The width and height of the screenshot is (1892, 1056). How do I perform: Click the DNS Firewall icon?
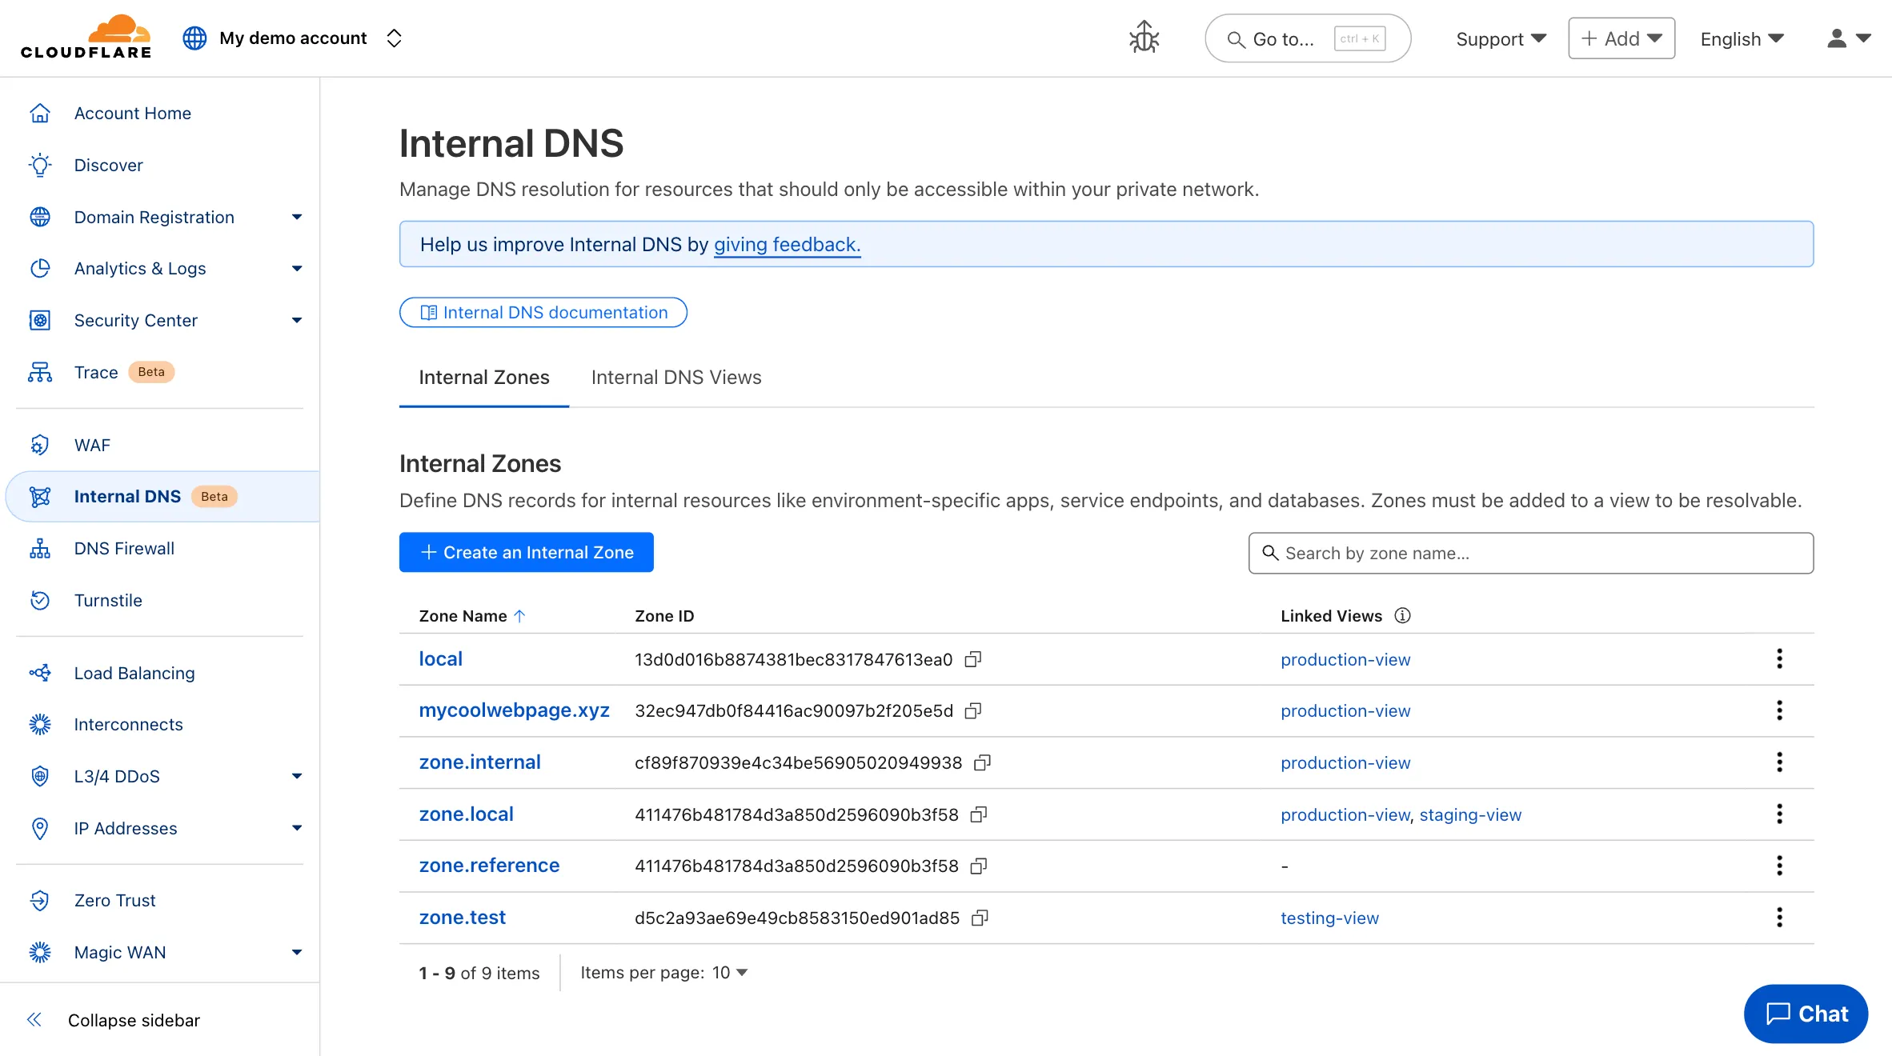[40, 548]
